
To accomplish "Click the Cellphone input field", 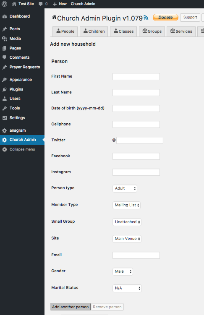I will (136, 124).
